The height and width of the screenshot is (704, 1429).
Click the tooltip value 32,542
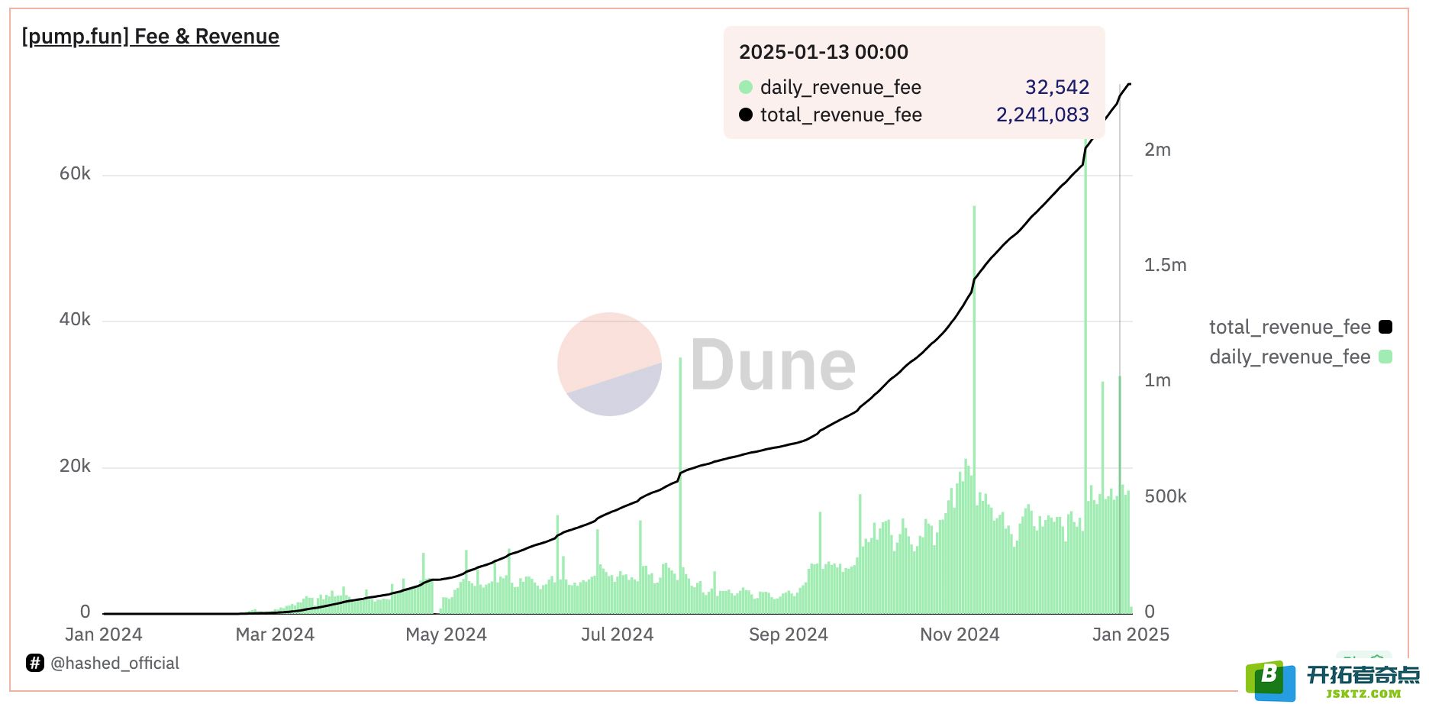(1057, 87)
